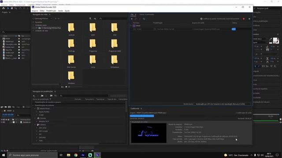
Task: Open the Editar menu in Media Encoder
Action: coord(42,11)
